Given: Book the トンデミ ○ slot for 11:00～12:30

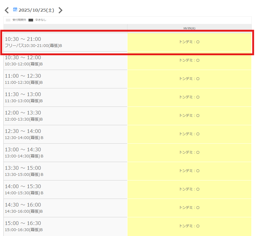Looking at the screenshot, I should pyautogui.click(x=189, y=79).
